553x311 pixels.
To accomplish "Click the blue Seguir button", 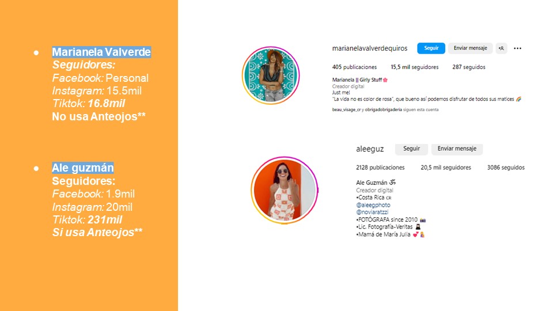I will pos(431,48).
